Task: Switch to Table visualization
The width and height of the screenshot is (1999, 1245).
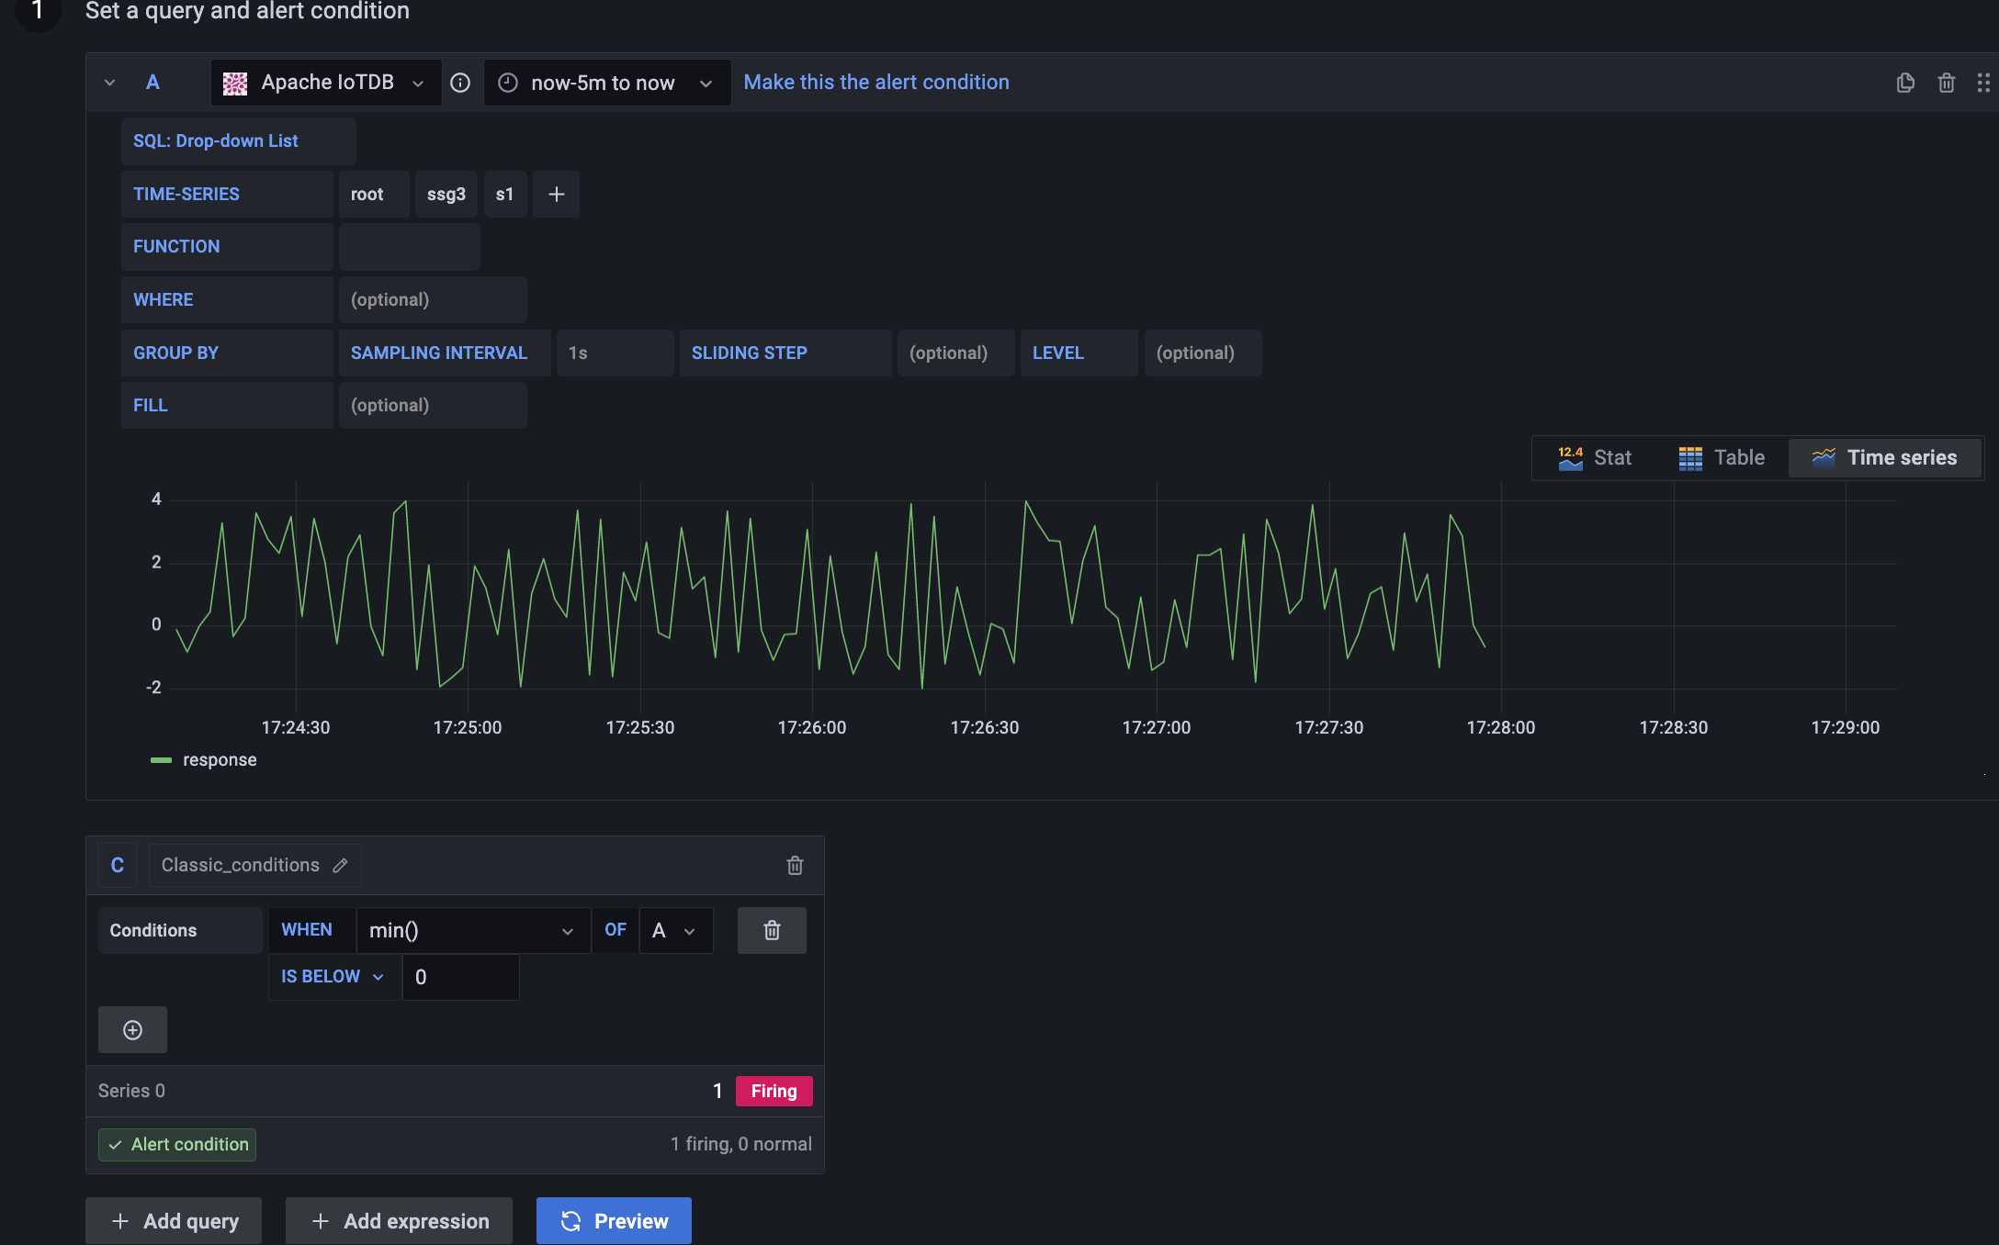Action: [x=1722, y=457]
